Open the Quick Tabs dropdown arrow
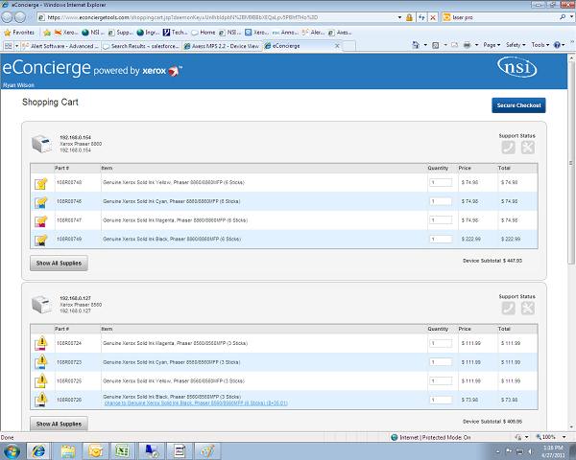This screenshot has width=576, height=460. point(16,46)
